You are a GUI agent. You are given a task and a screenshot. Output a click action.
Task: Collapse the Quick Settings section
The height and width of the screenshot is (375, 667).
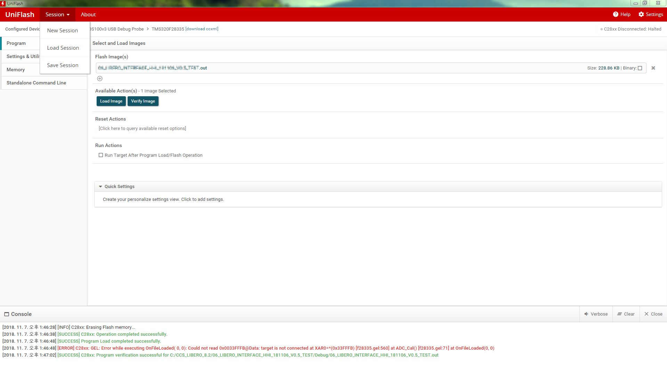pos(100,187)
